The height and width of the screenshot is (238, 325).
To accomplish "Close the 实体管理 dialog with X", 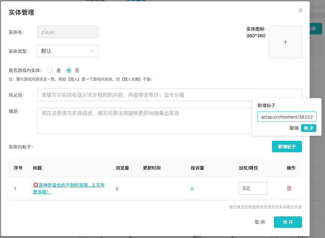I will pos(300,10).
